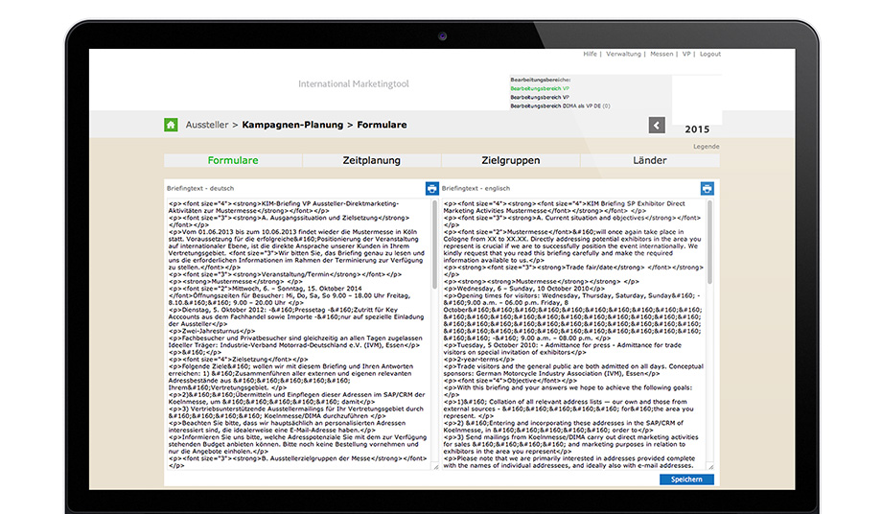Open the Hilfe link

[591, 55]
